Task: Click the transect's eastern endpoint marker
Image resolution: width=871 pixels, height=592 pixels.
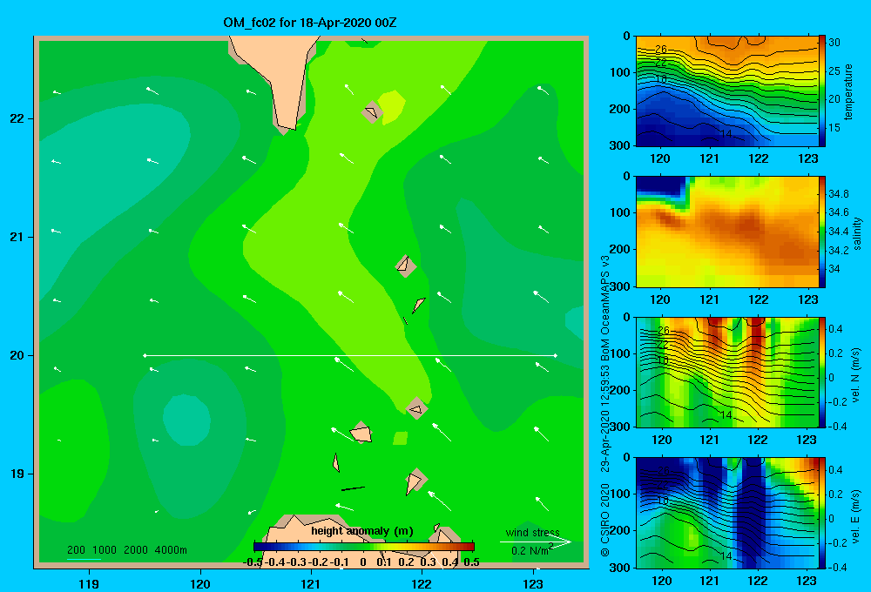Action: click(556, 355)
